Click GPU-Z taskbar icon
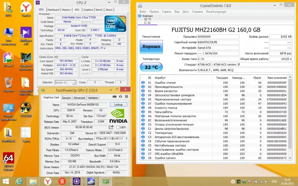The image size is (298, 186). pyautogui.click(x=106, y=182)
